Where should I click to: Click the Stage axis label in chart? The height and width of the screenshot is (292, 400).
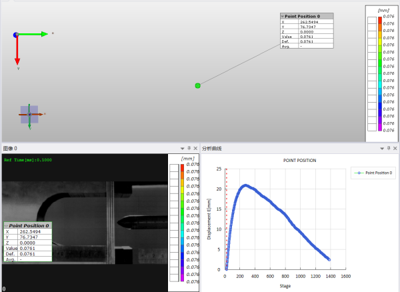[x=285, y=286]
